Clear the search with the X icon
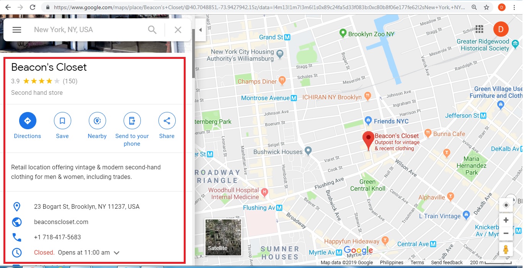524x268 pixels. [178, 30]
